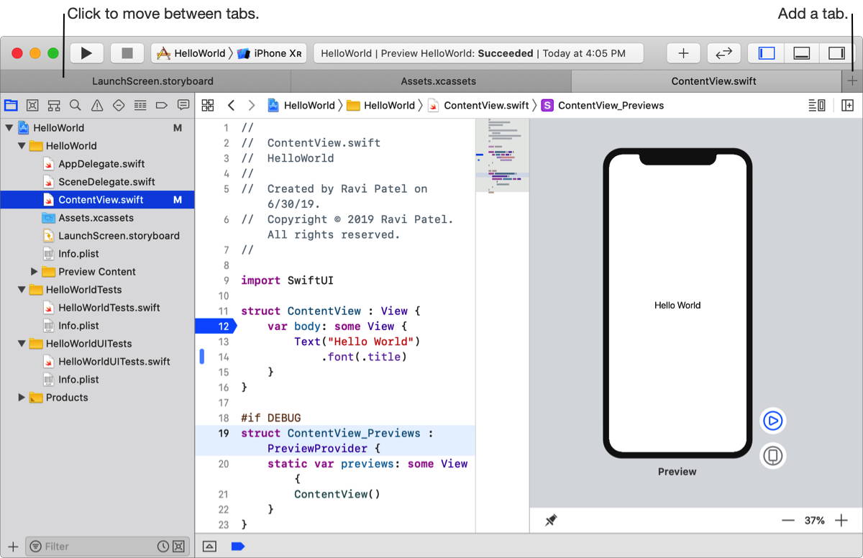
Task: Collapse the HelloWorld group folder
Action: click(22, 146)
